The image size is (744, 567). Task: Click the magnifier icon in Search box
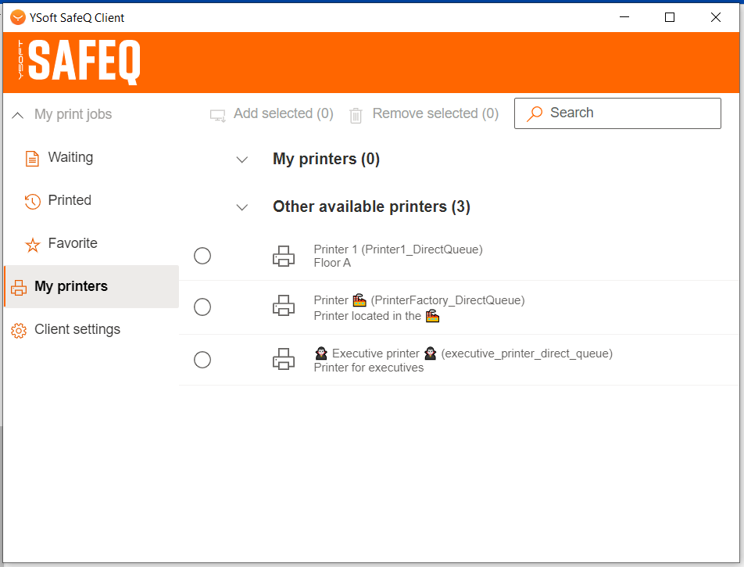pyautogui.click(x=535, y=113)
